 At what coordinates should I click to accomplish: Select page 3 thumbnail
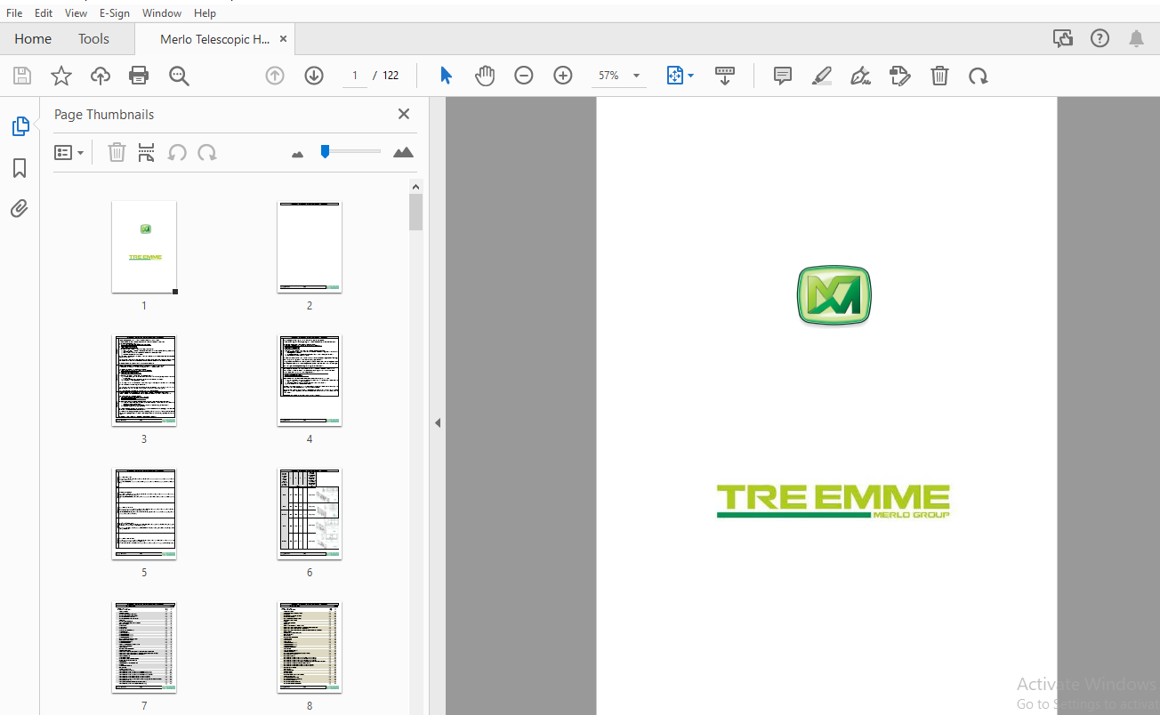point(144,381)
